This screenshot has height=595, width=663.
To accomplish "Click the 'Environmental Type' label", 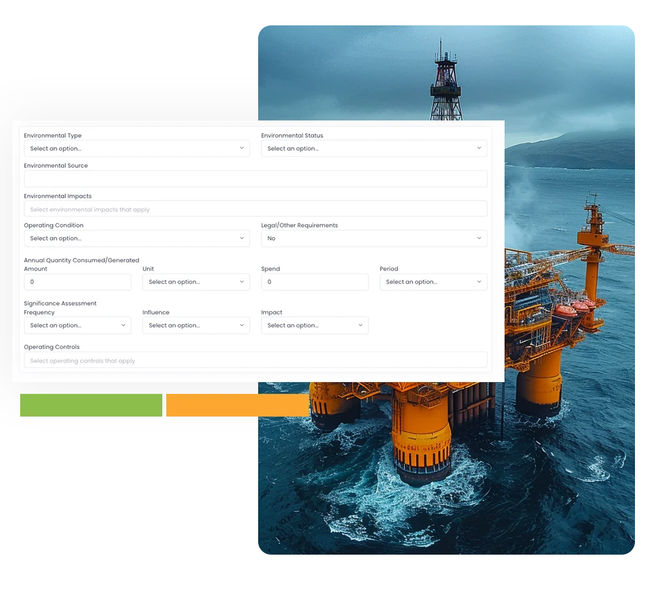I will 52,135.
